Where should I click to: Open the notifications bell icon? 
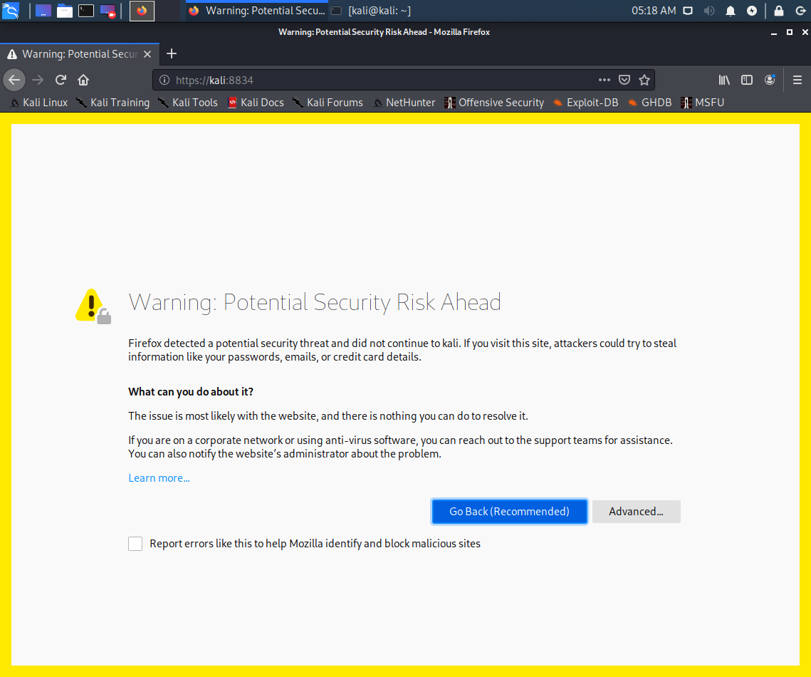[731, 11]
